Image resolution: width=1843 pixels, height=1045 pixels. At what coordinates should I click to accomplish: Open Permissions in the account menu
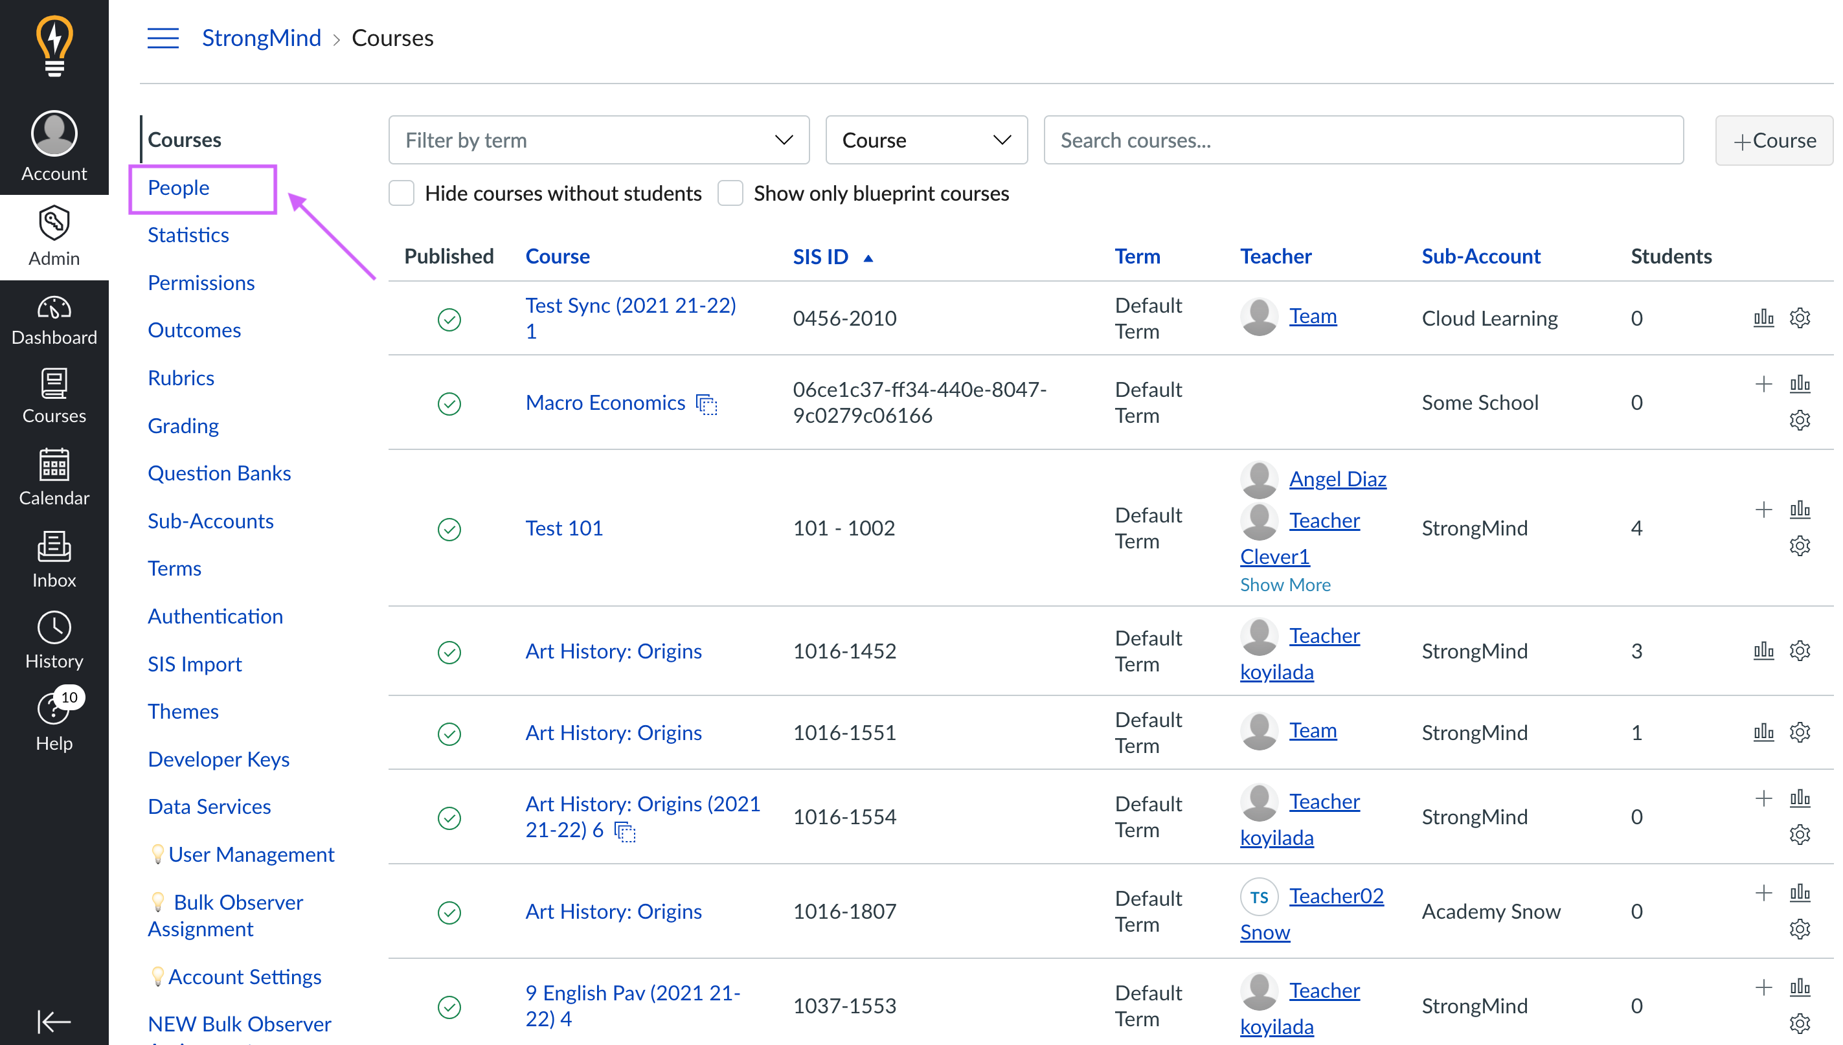pyautogui.click(x=201, y=283)
